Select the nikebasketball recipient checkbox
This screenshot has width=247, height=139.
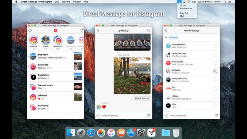pos(215,46)
